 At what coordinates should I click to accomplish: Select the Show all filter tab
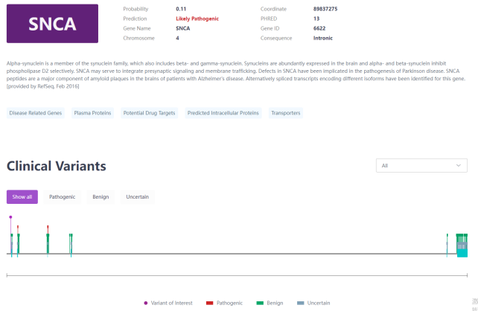point(22,196)
